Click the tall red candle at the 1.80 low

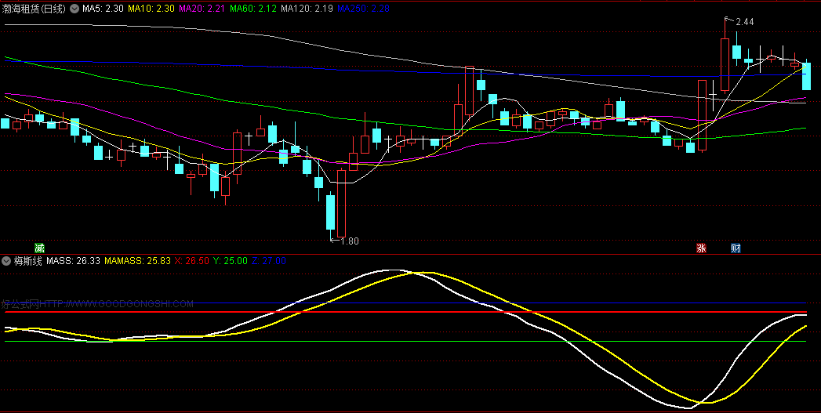(341, 204)
